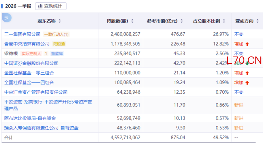Click the 董监高 tag beside 梁稳根
The image size is (263, 143).
(57, 53)
